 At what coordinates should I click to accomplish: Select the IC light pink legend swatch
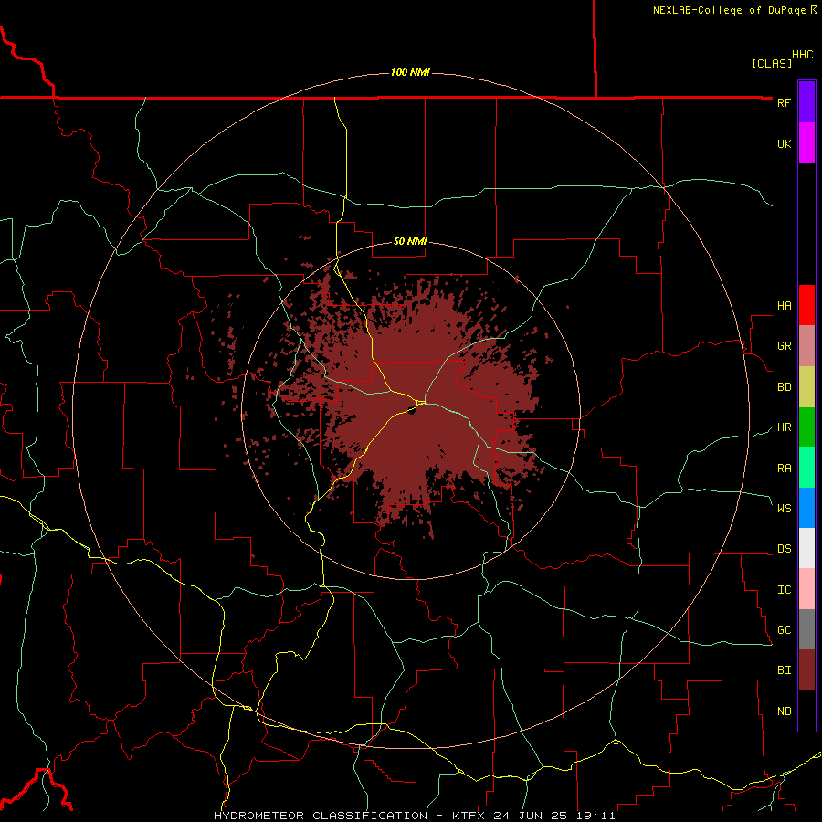(806, 589)
